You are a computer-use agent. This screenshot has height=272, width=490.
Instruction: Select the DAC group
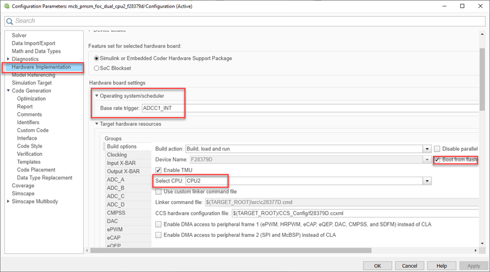click(128, 221)
